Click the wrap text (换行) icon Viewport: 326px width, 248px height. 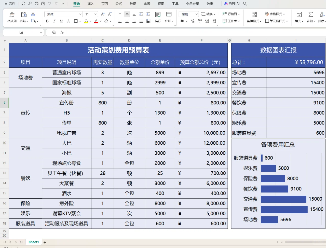tap(158, 15)
